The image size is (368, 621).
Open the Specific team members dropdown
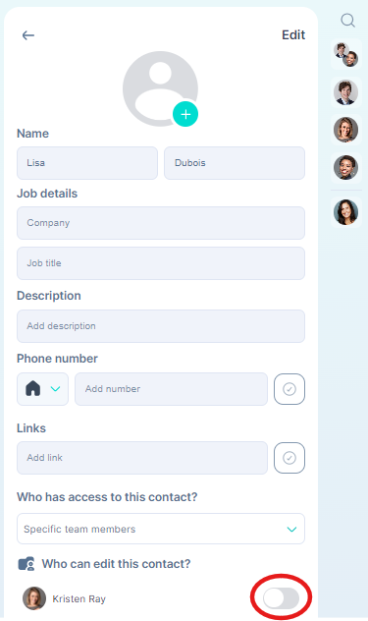coord(161,529)
